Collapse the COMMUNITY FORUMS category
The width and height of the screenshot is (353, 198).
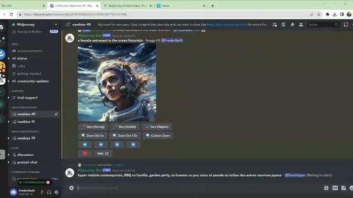click(25, 172)
